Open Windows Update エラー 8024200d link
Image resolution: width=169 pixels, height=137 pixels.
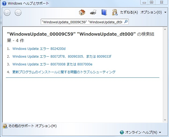pos(39,49)
